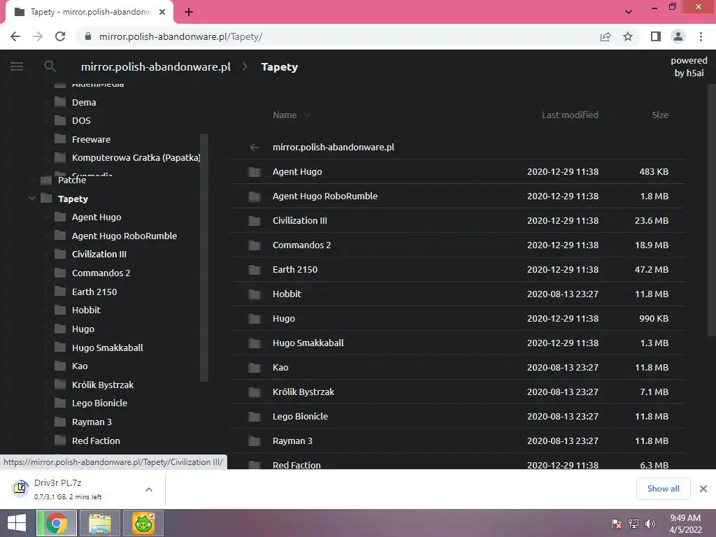Close the Tapety browser tab

tap(162, 12)
